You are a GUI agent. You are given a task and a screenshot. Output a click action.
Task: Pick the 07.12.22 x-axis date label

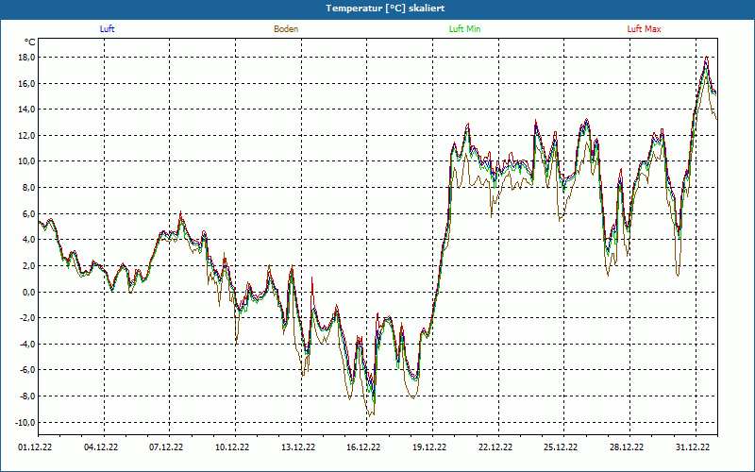pyautogui.click(x=166, y=448)
